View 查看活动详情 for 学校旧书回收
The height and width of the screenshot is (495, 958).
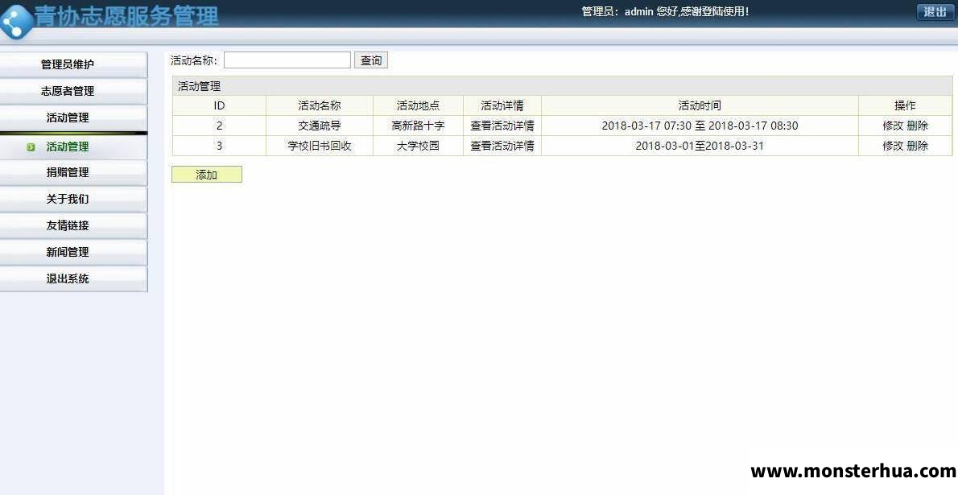coord(502,146)
